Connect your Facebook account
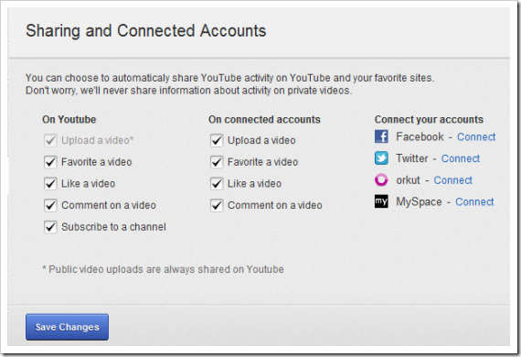521x357 pixels. point(476,136)
